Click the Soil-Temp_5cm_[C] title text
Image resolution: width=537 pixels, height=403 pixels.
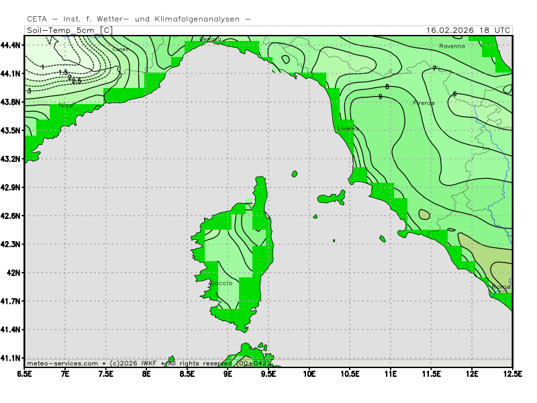click(x=68, y=30)
